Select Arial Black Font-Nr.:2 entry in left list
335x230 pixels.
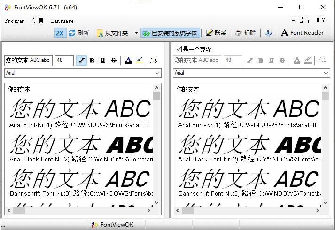(81, 159)
